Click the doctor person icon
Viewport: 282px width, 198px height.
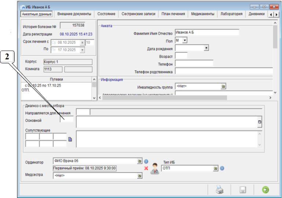click(155, 169)
